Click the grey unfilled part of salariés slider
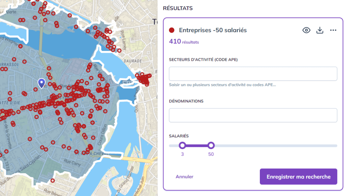Image resolution: width=346 pixels, height=196 pixels. point(274,146)
